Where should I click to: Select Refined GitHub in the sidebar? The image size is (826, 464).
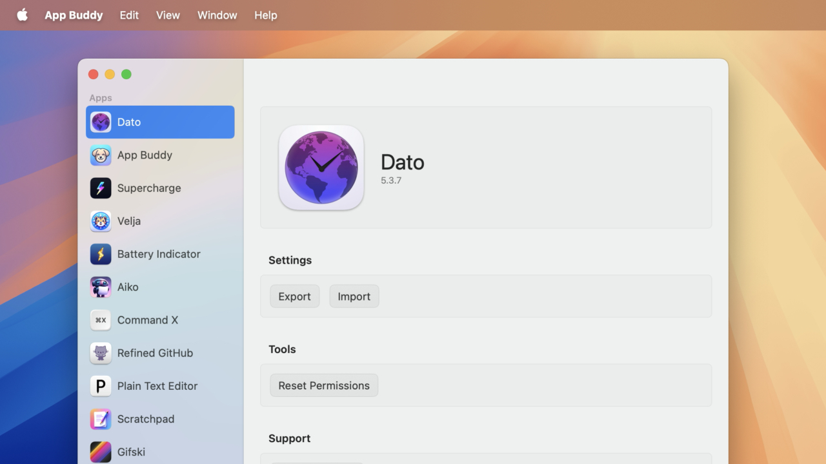(x=160, y=353)
